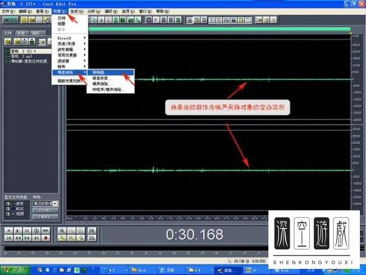Select 刷新效果列表 in the effects menu

point(70,81)
